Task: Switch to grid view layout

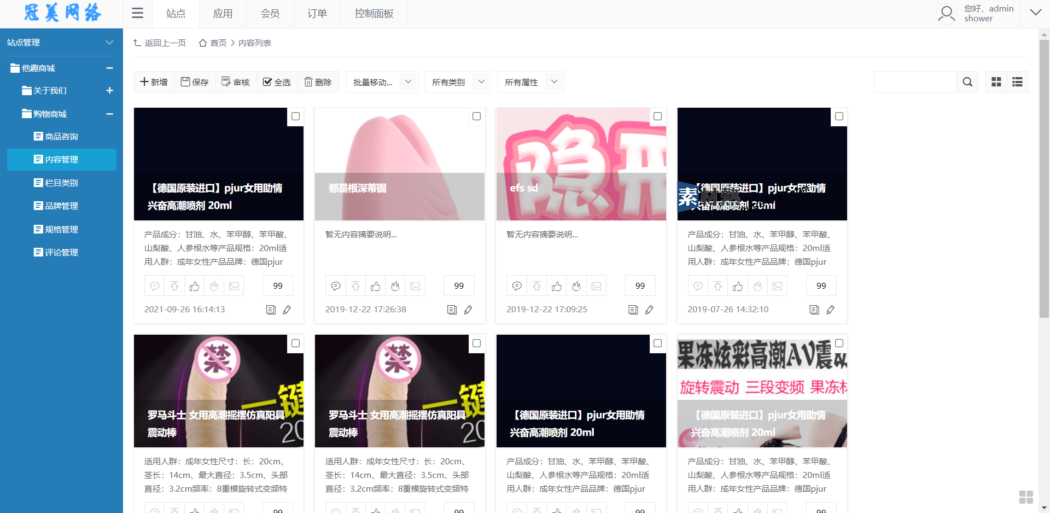Action: [996, 82]
